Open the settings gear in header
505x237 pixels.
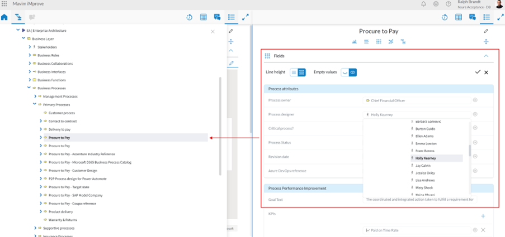[x=436, y=4]
